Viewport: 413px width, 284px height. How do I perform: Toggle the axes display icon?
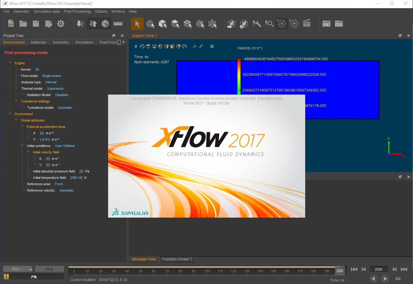pos(195,46)
